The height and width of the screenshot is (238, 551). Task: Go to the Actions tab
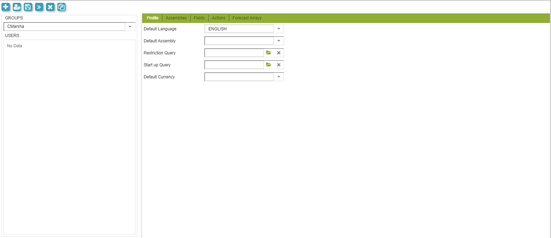tap(219, 18)
